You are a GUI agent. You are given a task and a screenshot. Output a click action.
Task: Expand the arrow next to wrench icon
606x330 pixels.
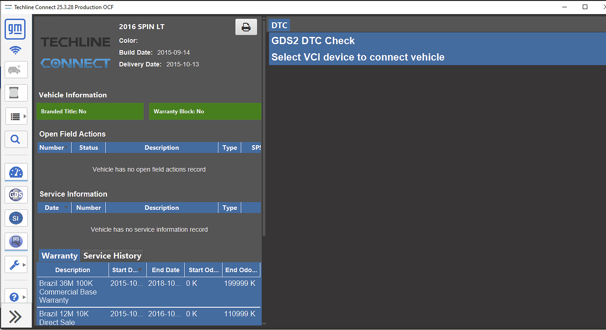(25, 264)
